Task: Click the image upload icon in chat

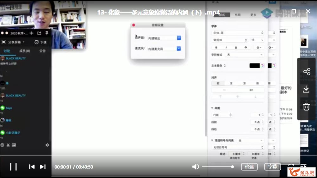Action: [x=14, y=145]
